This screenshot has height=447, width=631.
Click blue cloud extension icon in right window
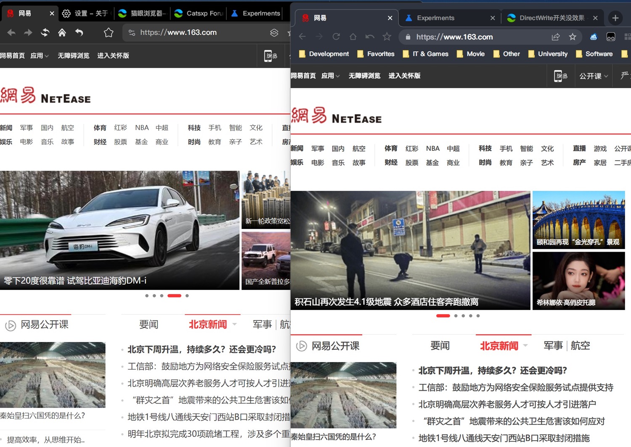(594, 37)
